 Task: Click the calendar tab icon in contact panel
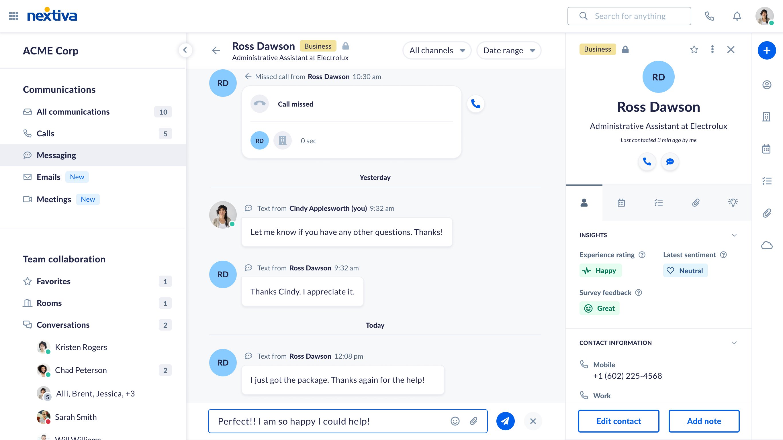pos(621,202)
